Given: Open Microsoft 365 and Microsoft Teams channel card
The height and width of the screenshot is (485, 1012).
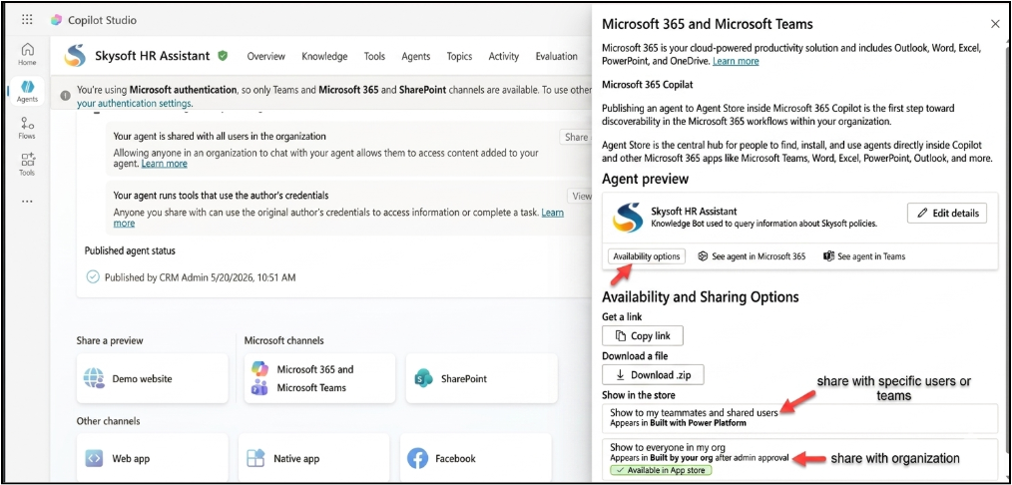Looking at the screenshot, I should pos(319,378).
